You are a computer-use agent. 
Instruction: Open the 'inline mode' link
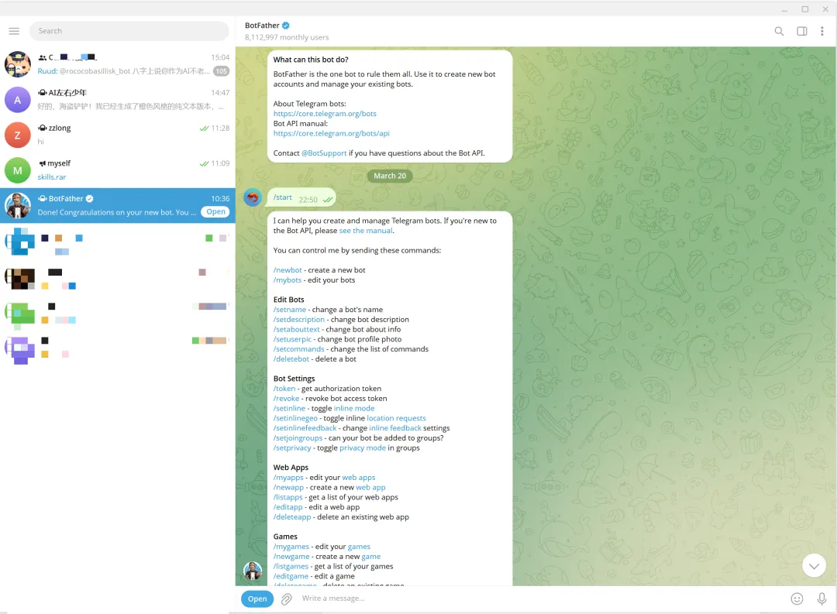354,408
